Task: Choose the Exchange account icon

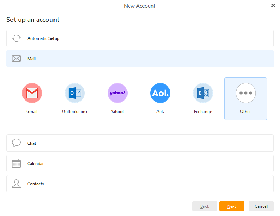Action: (203, 93)
